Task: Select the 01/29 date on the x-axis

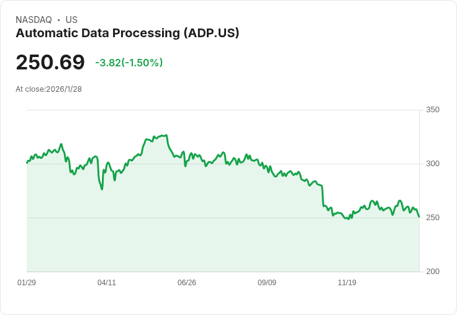Action: tap(27, 283)
